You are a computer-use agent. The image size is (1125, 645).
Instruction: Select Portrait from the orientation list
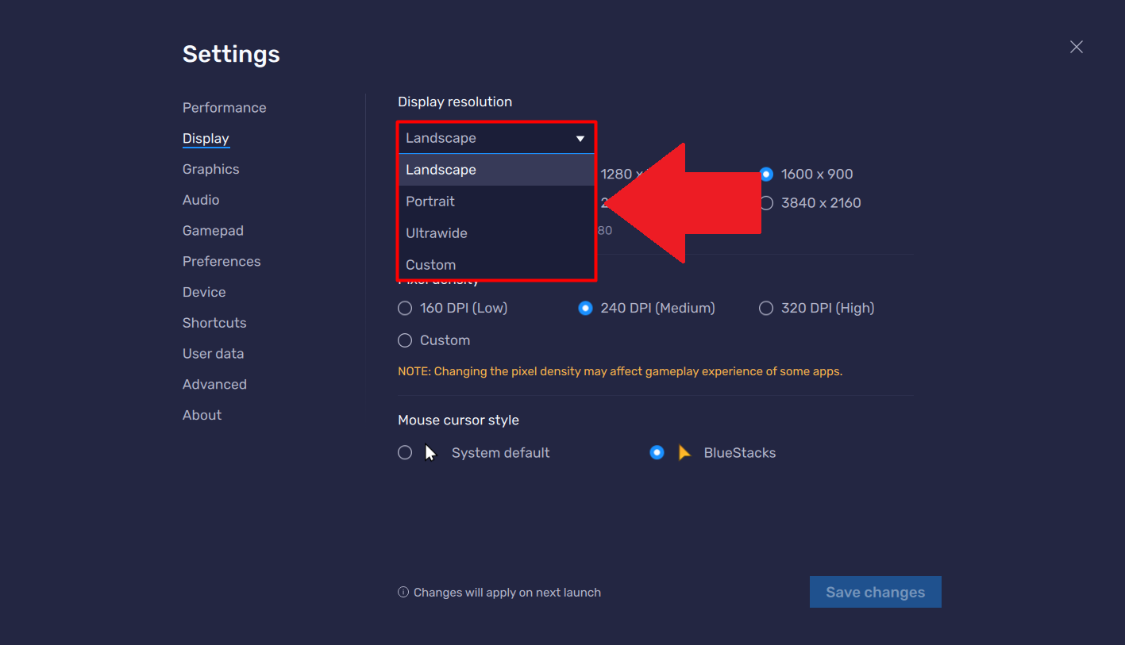430,201
